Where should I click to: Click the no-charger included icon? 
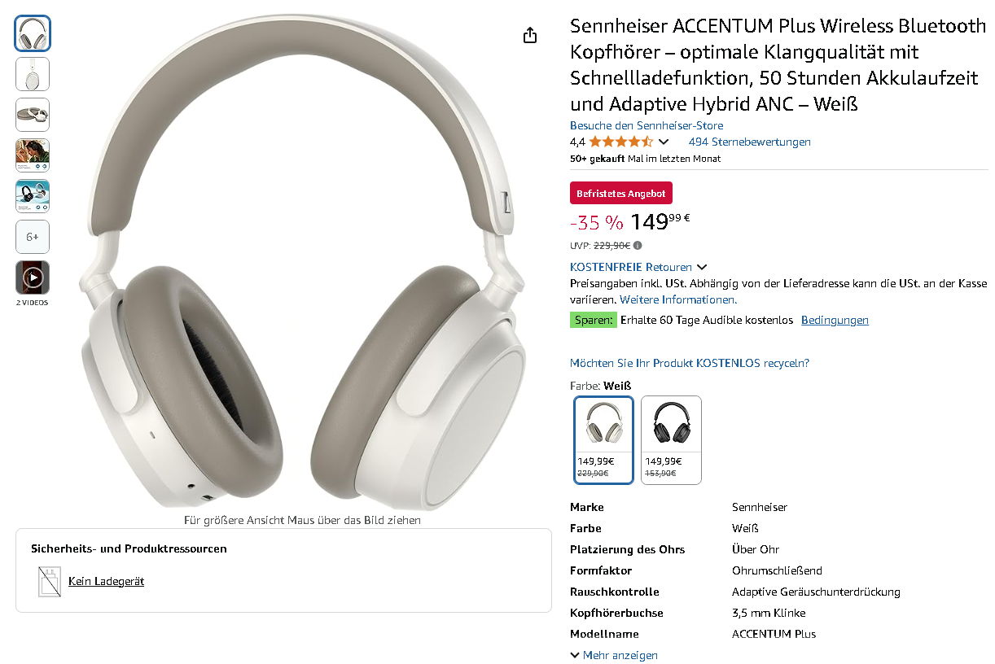[50, 582]
